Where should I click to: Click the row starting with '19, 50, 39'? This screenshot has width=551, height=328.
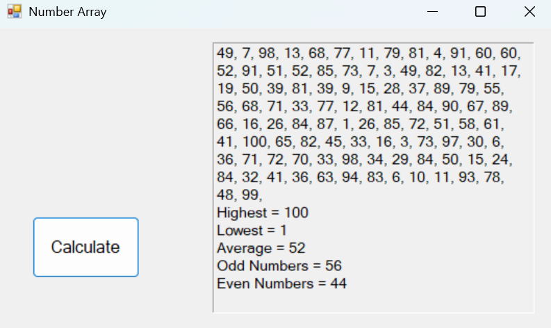click(360, 89)
